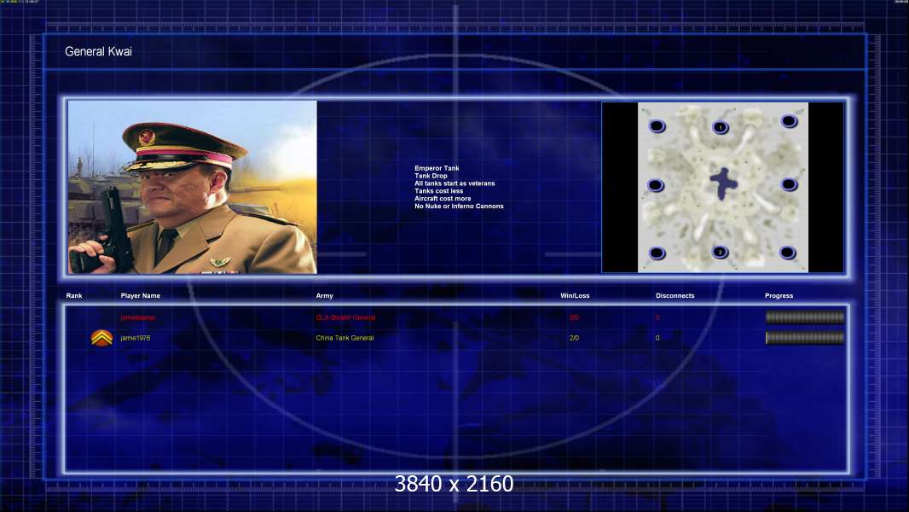909x512 pixels.
Task: Click 'No Nuke or Inferno Cannons' text
Action: click(x=459, y=206)
